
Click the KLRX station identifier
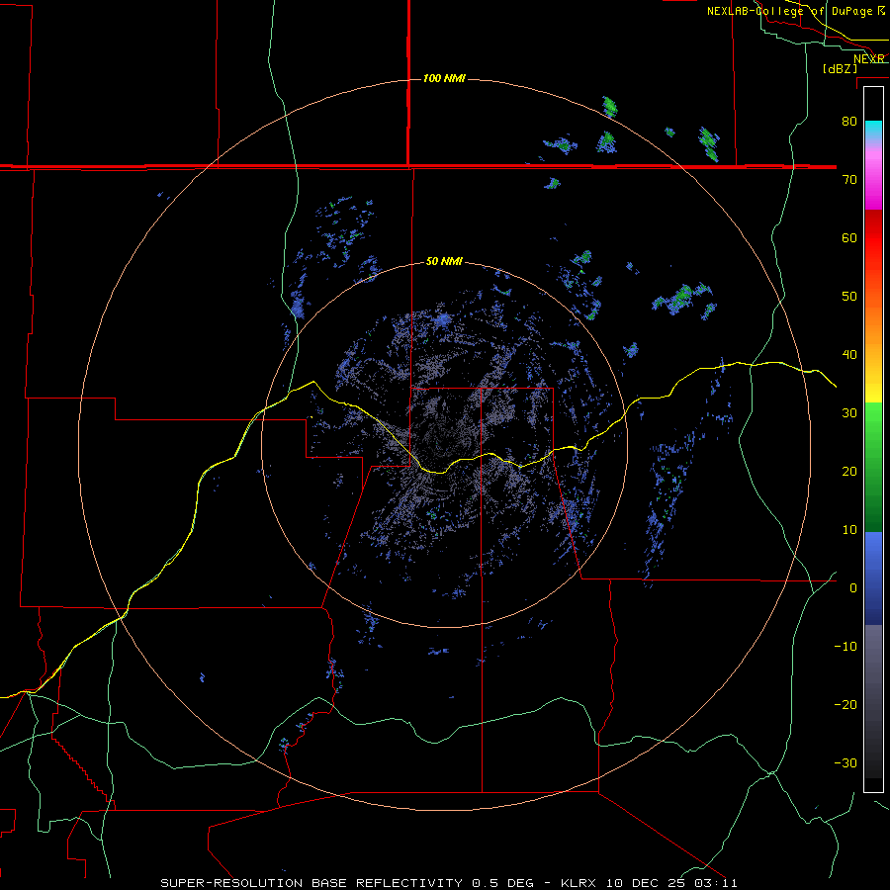tap(580, 883)
